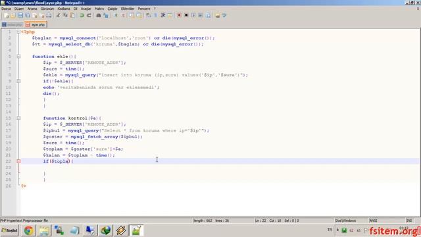
Task: Open the Görünüm menu
Action: point(47,9)
